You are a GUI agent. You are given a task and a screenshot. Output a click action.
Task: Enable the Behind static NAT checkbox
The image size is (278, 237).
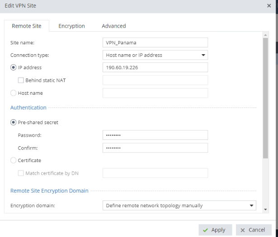(21, 80)
